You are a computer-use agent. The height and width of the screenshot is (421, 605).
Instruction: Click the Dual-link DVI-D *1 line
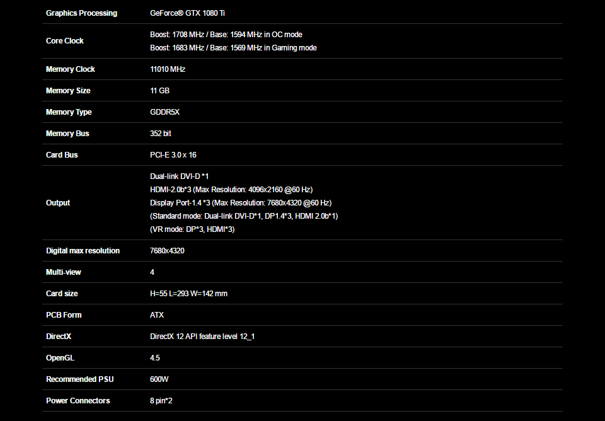pos(179,176)
